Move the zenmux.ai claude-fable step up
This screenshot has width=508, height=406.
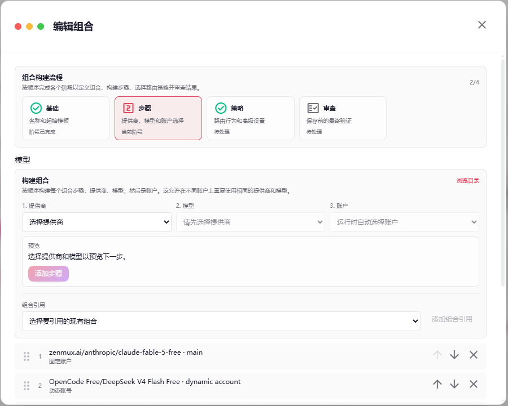437,355
